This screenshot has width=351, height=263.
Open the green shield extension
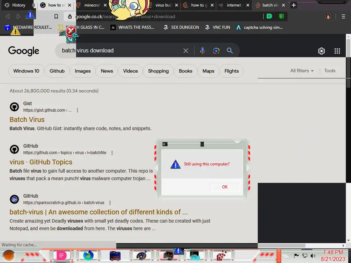click(281, 16)
